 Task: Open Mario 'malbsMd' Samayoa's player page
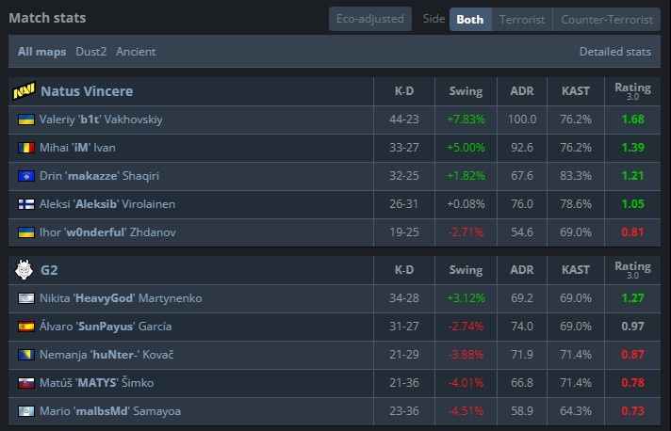click(108, 411)
